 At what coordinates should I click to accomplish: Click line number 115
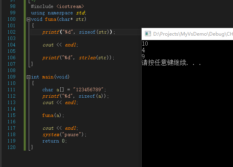12,115
